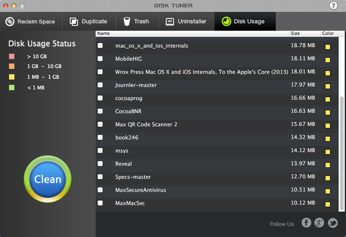Screen dimensions: 346x237
Task: Click the cocoaprog folder name
Action: point(128,98)
